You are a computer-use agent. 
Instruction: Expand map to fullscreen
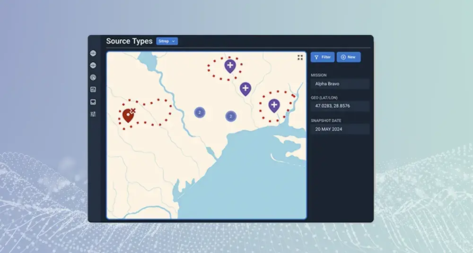[300, 58]
